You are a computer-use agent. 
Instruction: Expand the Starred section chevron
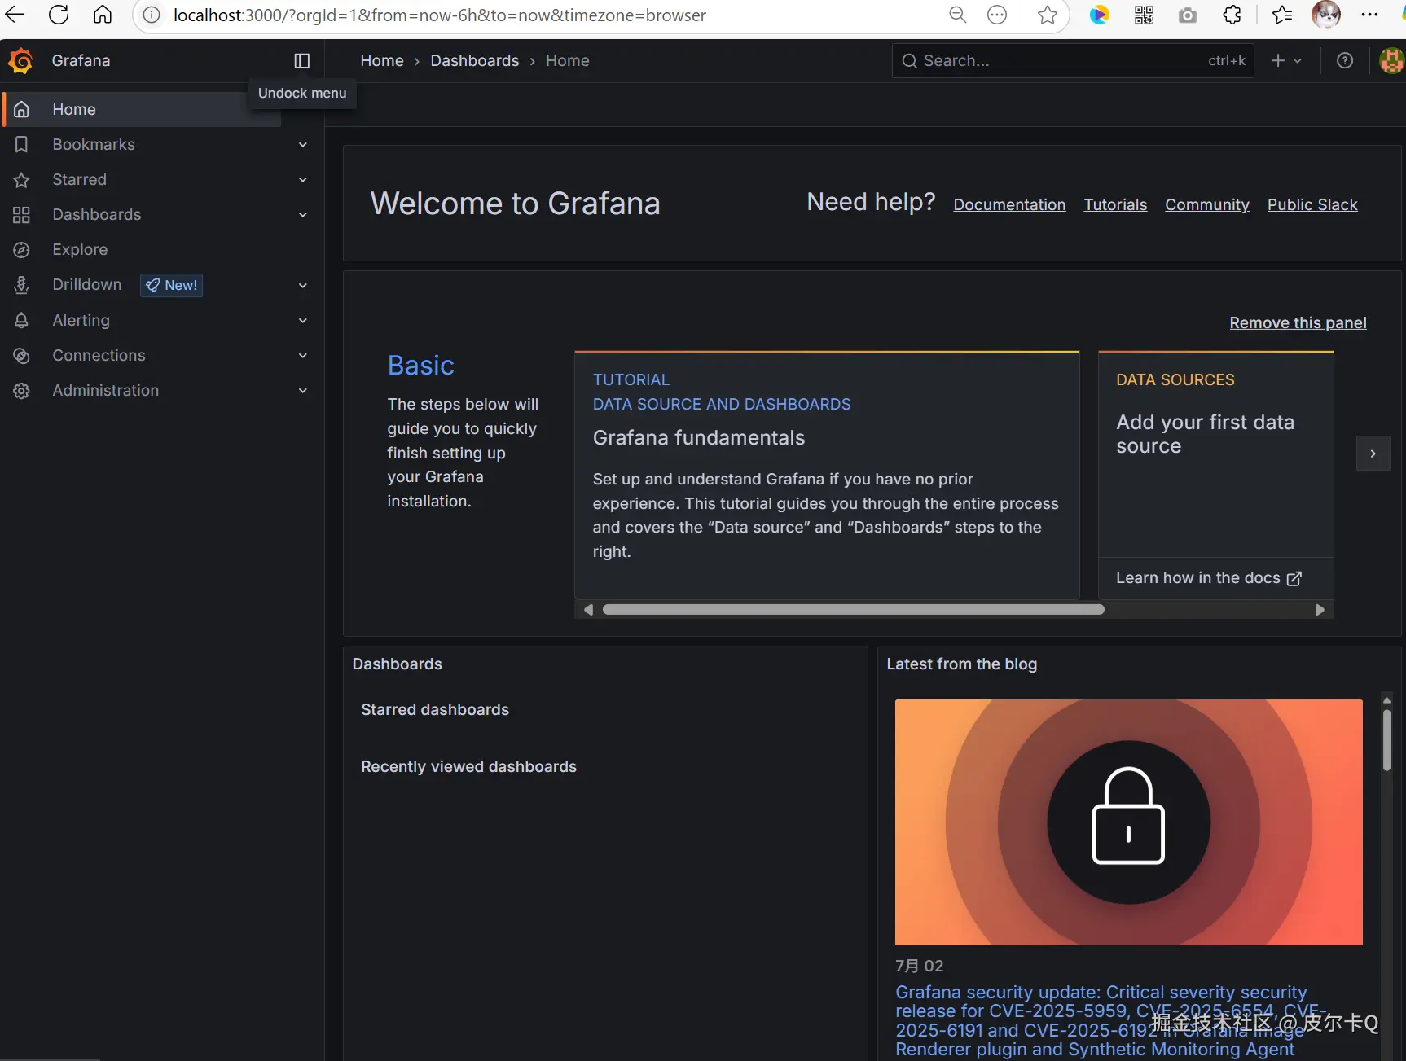pos(303,180)
